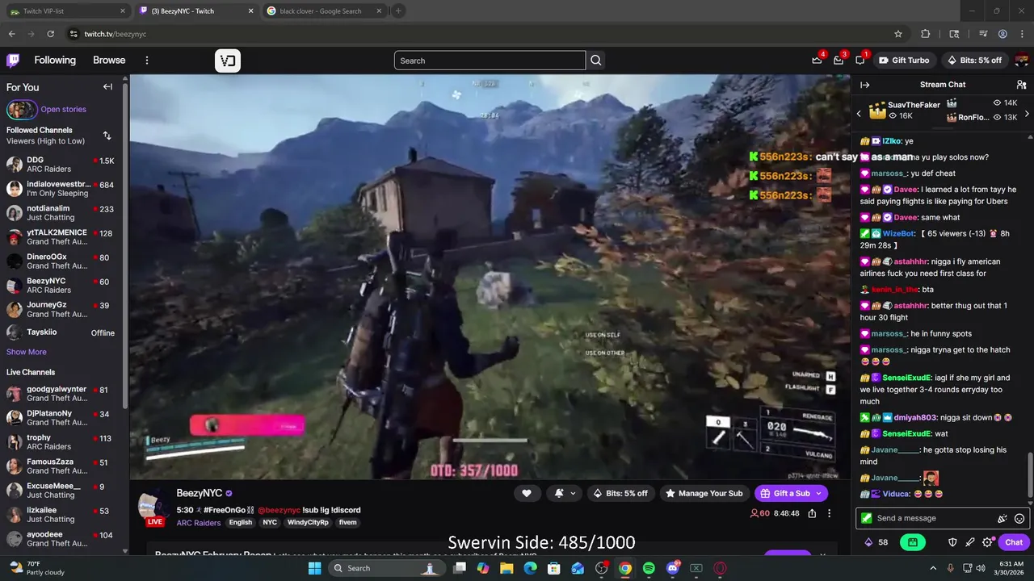Click the taskbar Search box

386,568
